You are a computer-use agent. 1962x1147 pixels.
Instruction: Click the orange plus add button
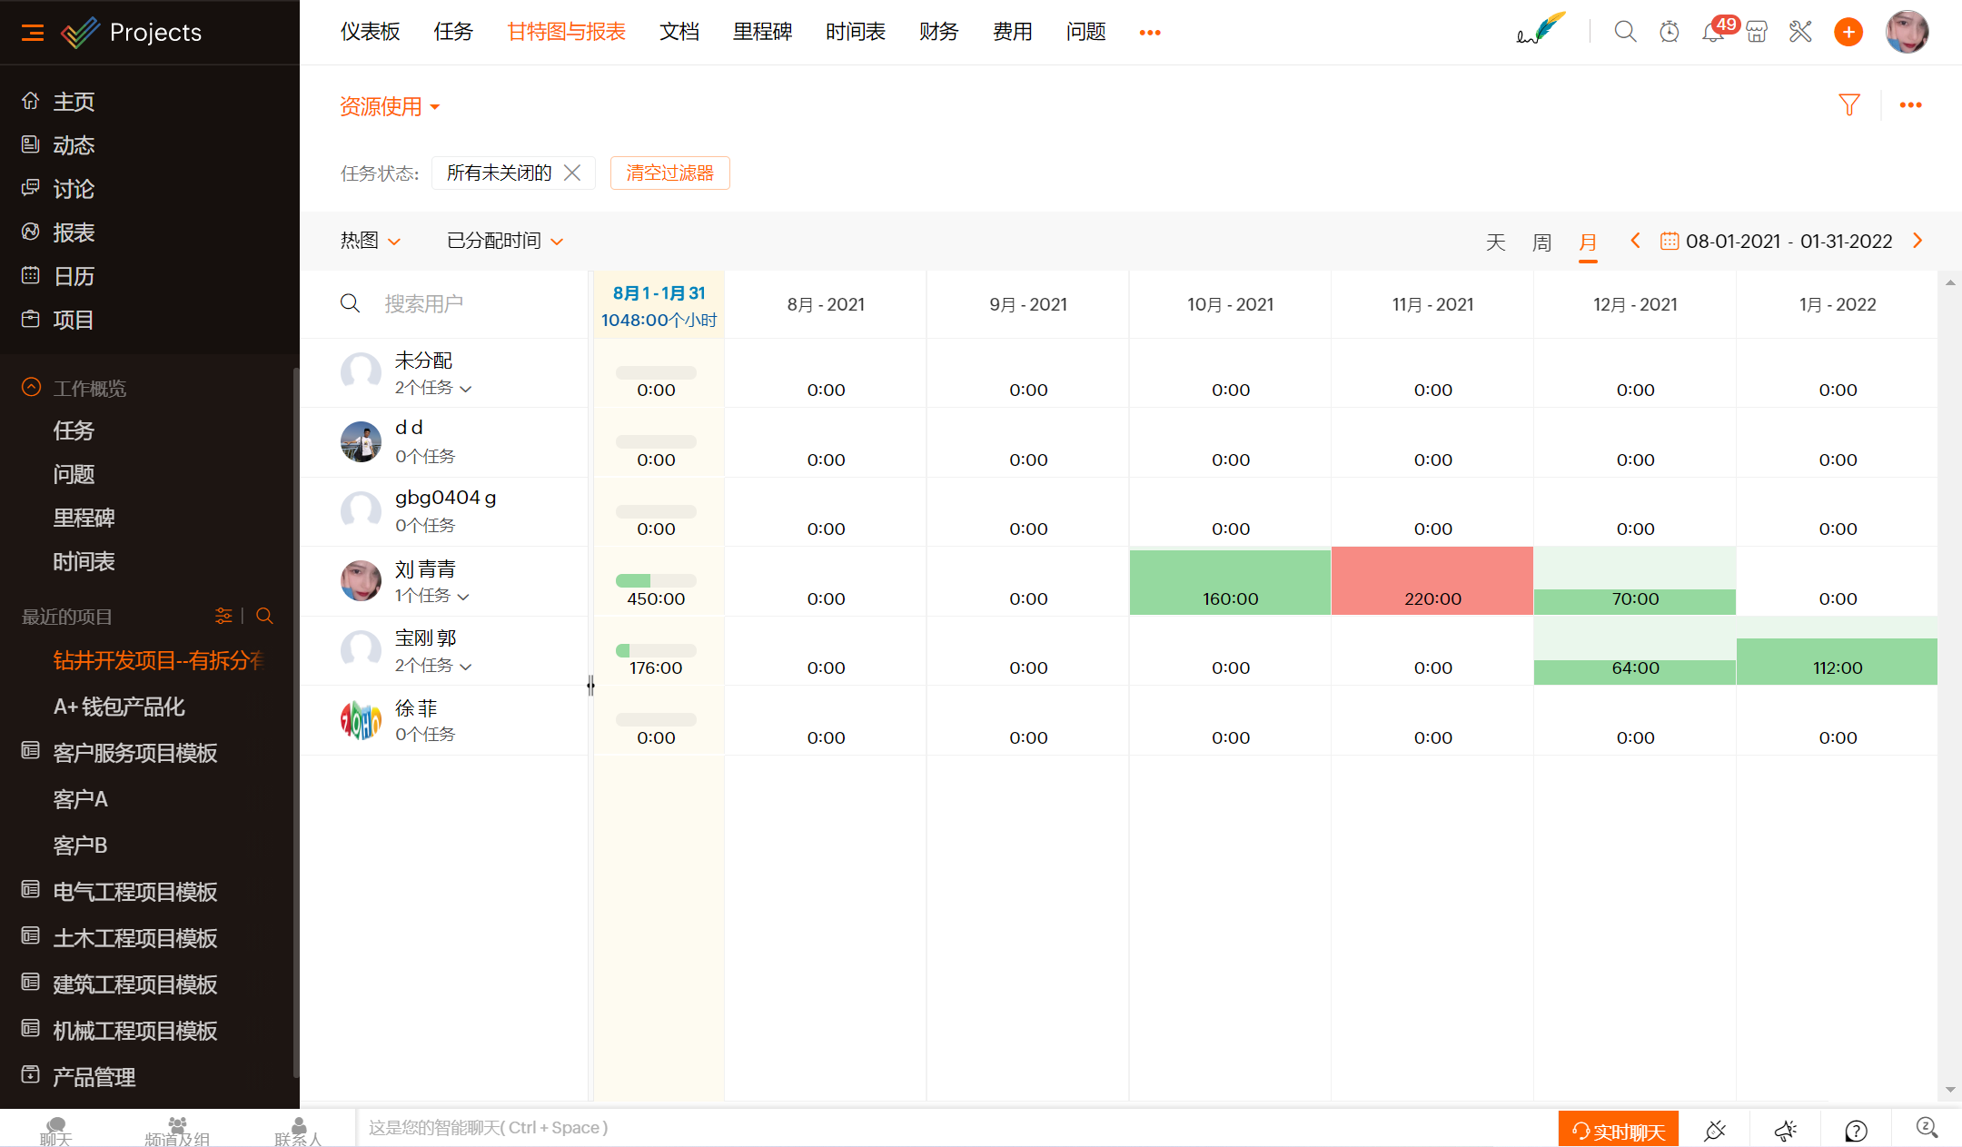click(x=1848, y=33)
